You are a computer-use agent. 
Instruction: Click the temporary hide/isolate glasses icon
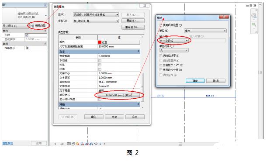(x=96, y=144)
